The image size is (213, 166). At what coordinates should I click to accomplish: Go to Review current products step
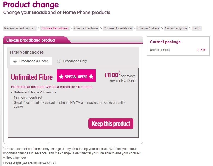(20, 28)
